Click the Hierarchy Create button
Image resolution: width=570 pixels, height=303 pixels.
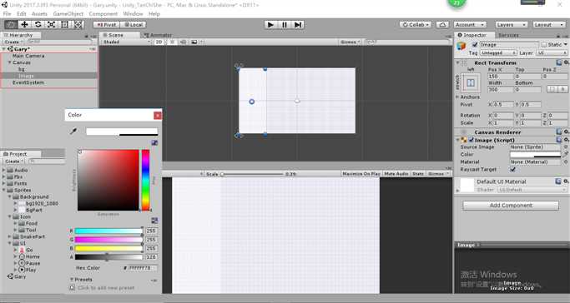point(13,42)
